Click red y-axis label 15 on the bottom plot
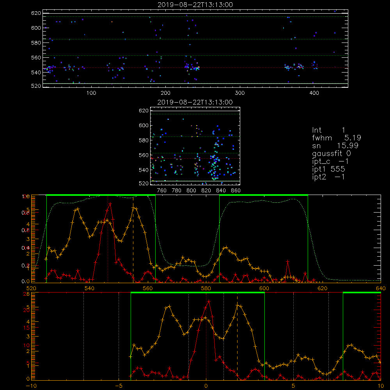 click(x=27, y=328)
